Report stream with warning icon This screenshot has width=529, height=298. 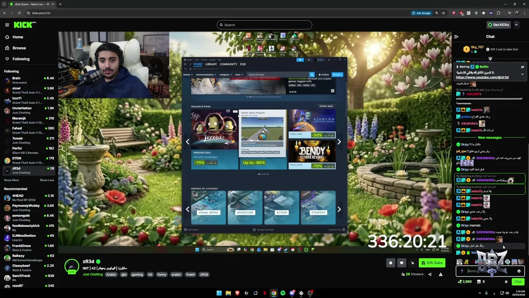click(441, 274)
